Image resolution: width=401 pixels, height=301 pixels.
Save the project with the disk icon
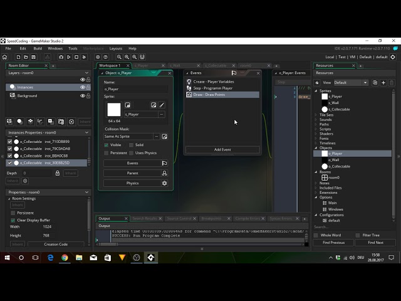33,57
